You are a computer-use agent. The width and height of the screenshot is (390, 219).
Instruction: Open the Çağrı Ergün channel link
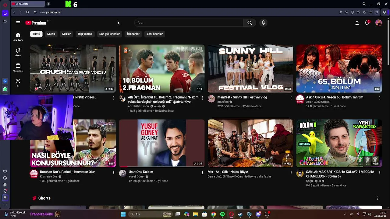tap(314, 181)
